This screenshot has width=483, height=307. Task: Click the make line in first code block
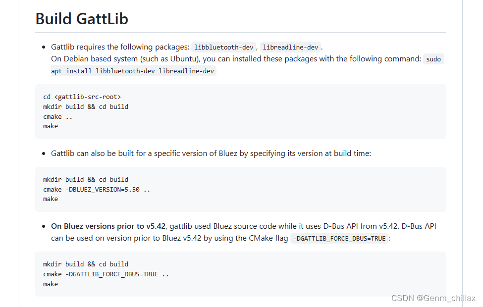point(51,126)
